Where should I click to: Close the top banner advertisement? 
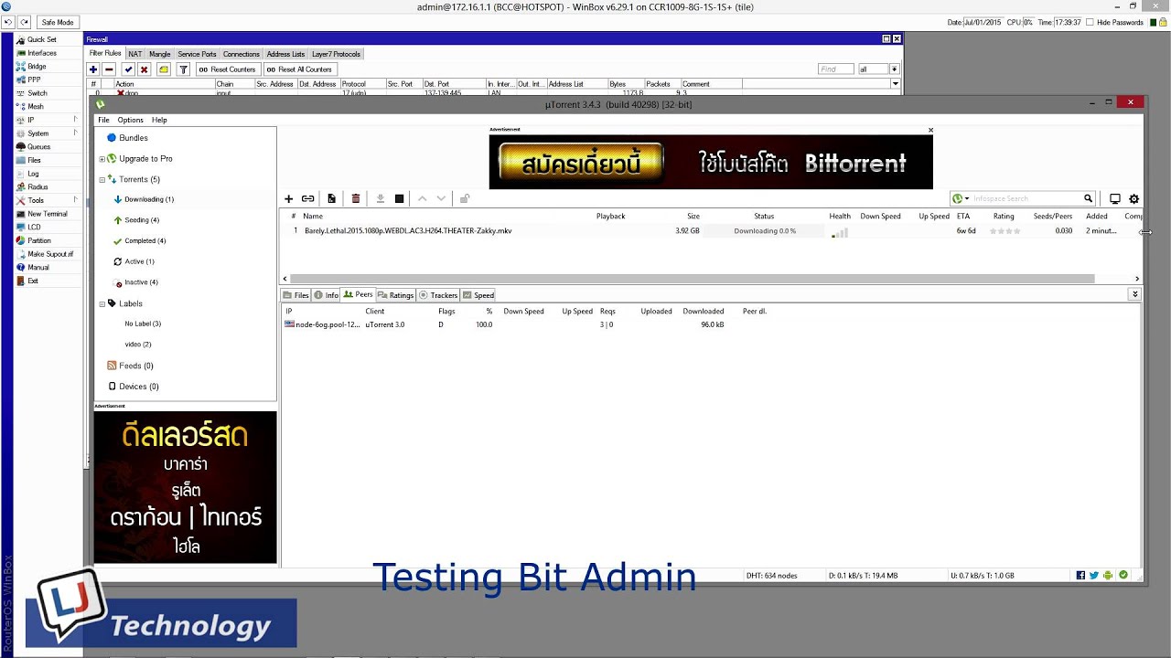pos(930,130)
